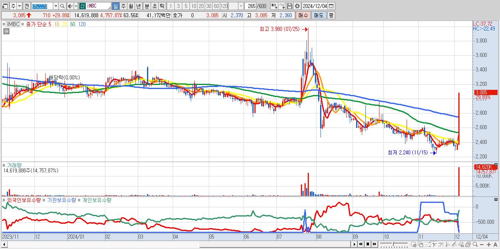Open the custom interval dropdown arrow
Viewport: 500px width, 249px height.
(x=241, y=6)
